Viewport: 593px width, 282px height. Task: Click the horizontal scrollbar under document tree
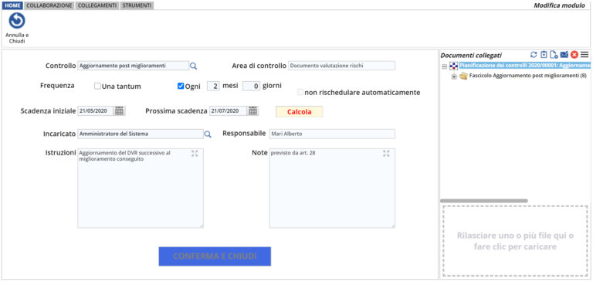click(483, 201)
